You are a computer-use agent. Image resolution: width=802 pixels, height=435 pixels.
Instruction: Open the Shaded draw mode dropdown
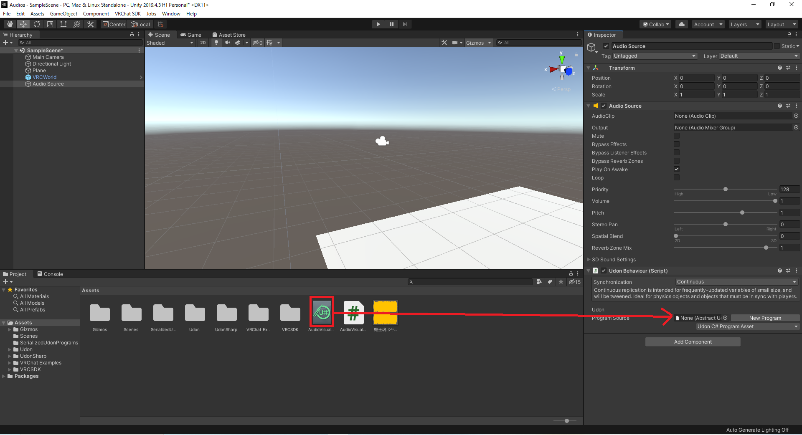click(x=170, y=43)
